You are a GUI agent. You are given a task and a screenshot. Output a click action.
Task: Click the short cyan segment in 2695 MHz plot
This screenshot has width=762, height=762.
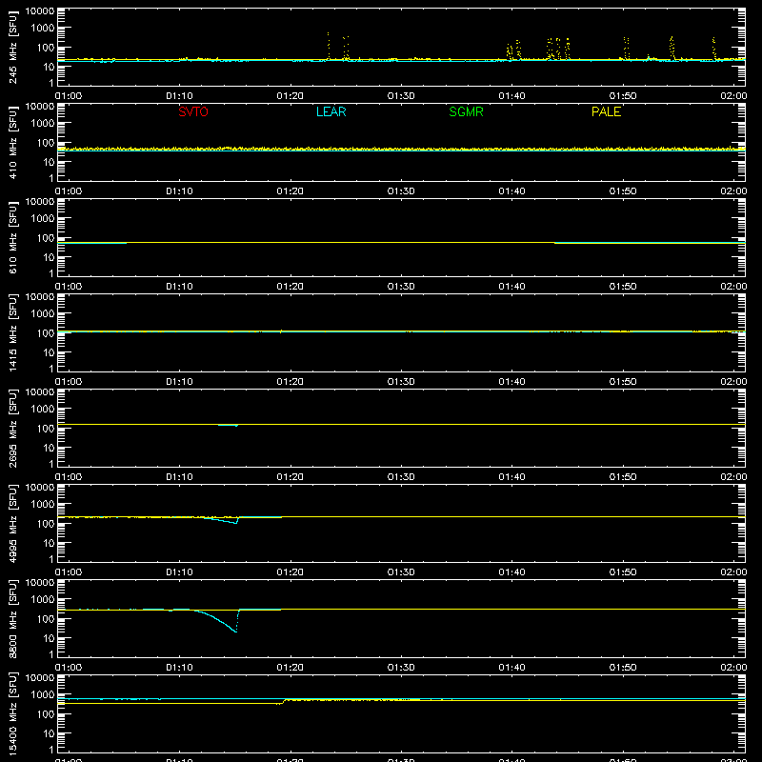coord(228,425)
